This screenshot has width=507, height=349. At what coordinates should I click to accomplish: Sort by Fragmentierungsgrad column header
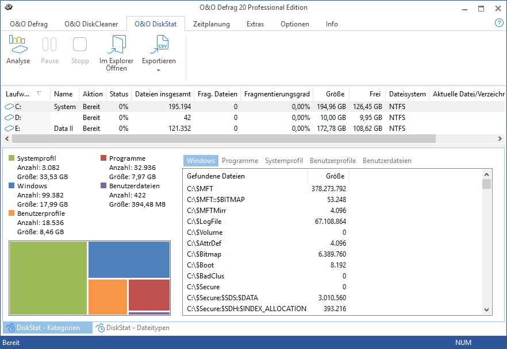277,94
